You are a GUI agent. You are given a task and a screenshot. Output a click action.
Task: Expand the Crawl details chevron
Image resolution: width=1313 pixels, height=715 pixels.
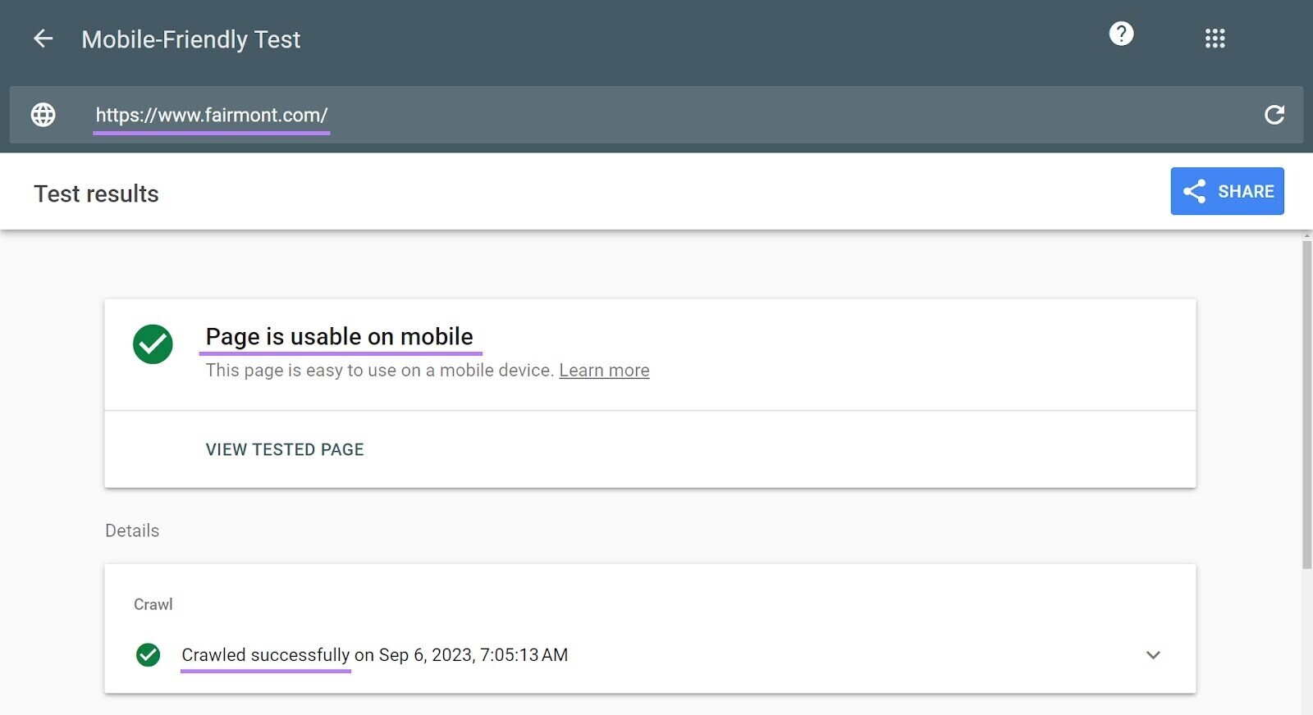coord(1153,654)
